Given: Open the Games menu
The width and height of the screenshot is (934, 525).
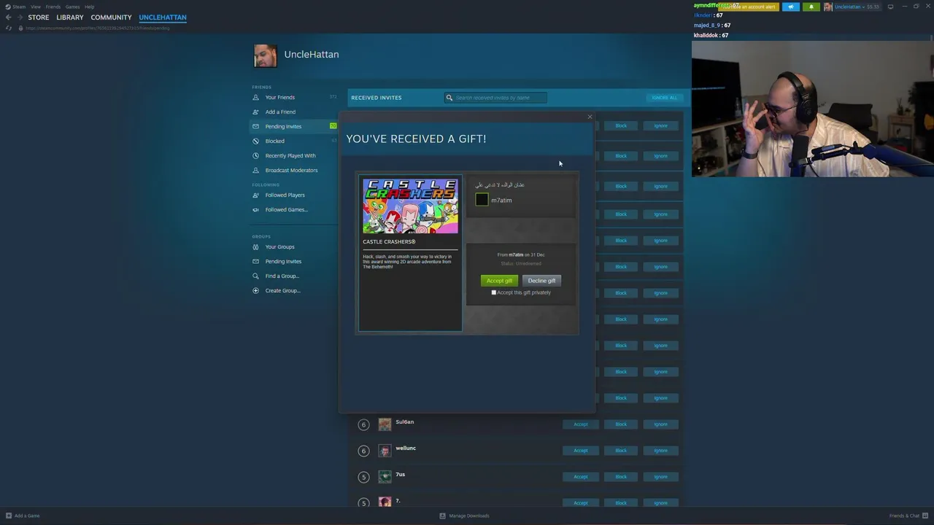Looking at the screenshot, I should click(x=72, y=7).
